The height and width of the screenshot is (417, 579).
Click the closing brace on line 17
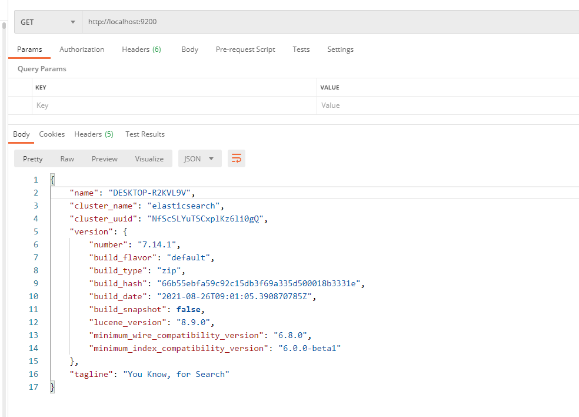click(52, 387)
